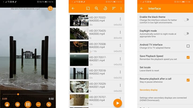Select VID-20170322-WA0000.mp4 file name

point(98,19)
